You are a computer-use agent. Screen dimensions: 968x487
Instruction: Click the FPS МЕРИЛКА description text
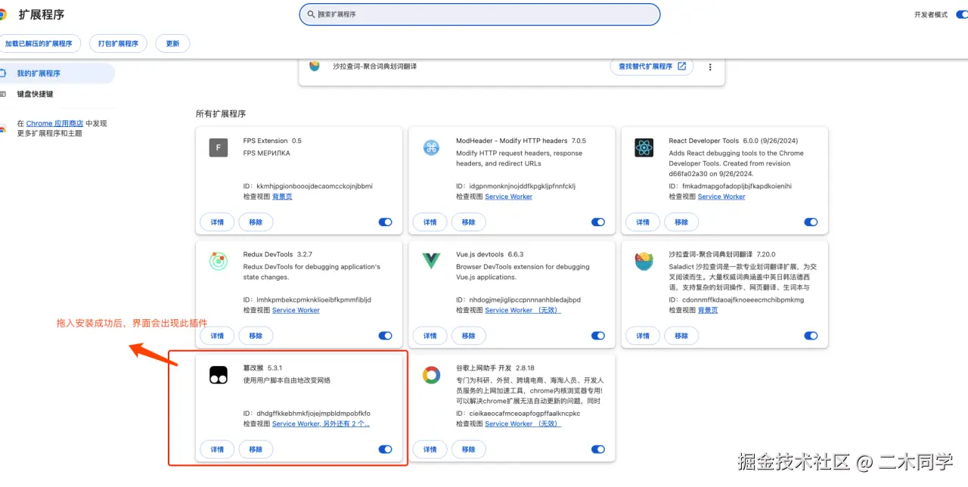point(266,153)
